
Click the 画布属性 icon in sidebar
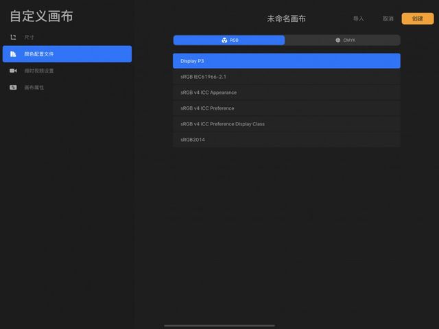[x=13, y=88]
